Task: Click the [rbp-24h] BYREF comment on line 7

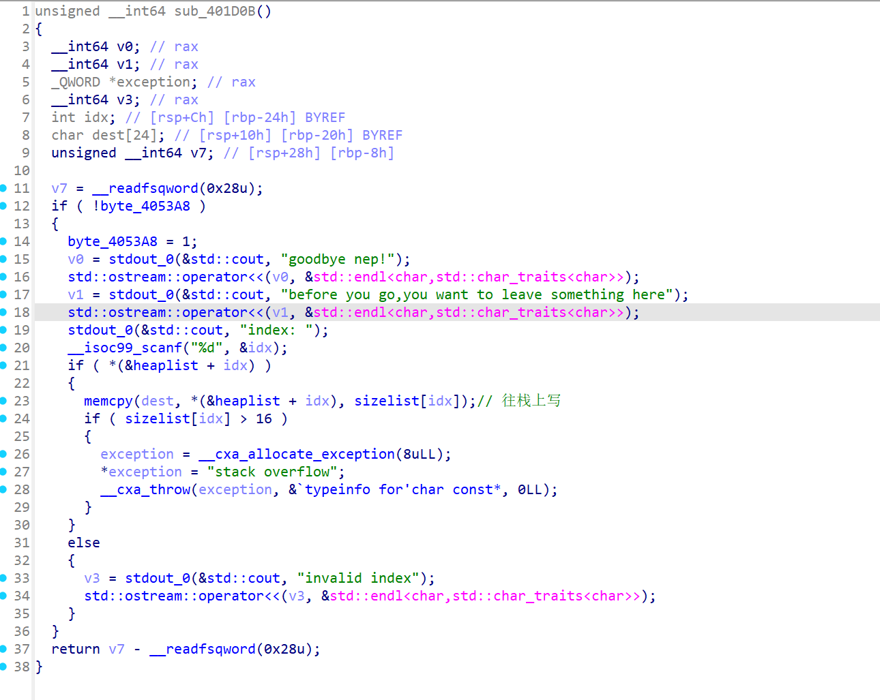Action: (284, 117)
